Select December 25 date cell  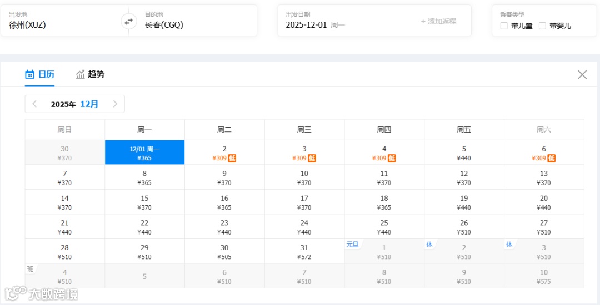(384, 227)
